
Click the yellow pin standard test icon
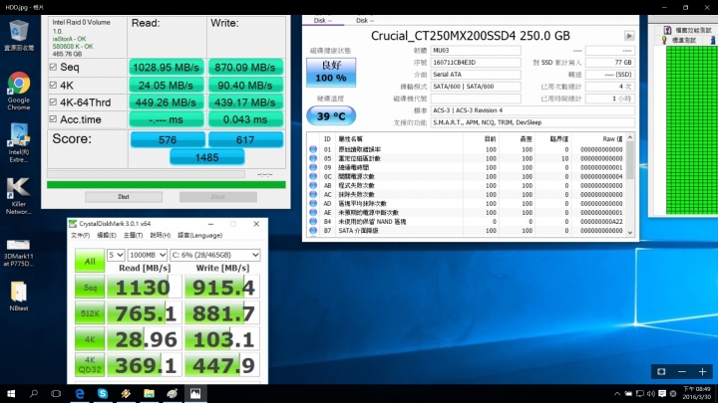[x=664, y=40]
